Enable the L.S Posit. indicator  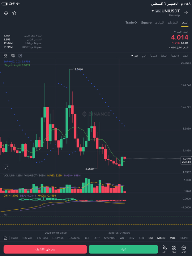point(58,238)
